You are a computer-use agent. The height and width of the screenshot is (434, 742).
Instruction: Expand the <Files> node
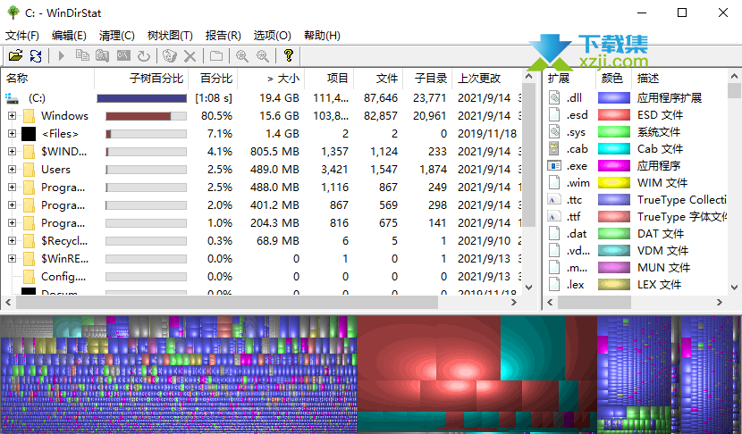click(12, 133)
